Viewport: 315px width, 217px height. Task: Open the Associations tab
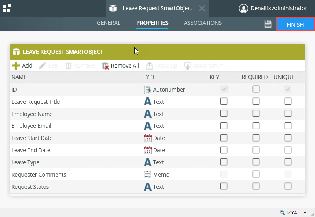click(202, 23)
